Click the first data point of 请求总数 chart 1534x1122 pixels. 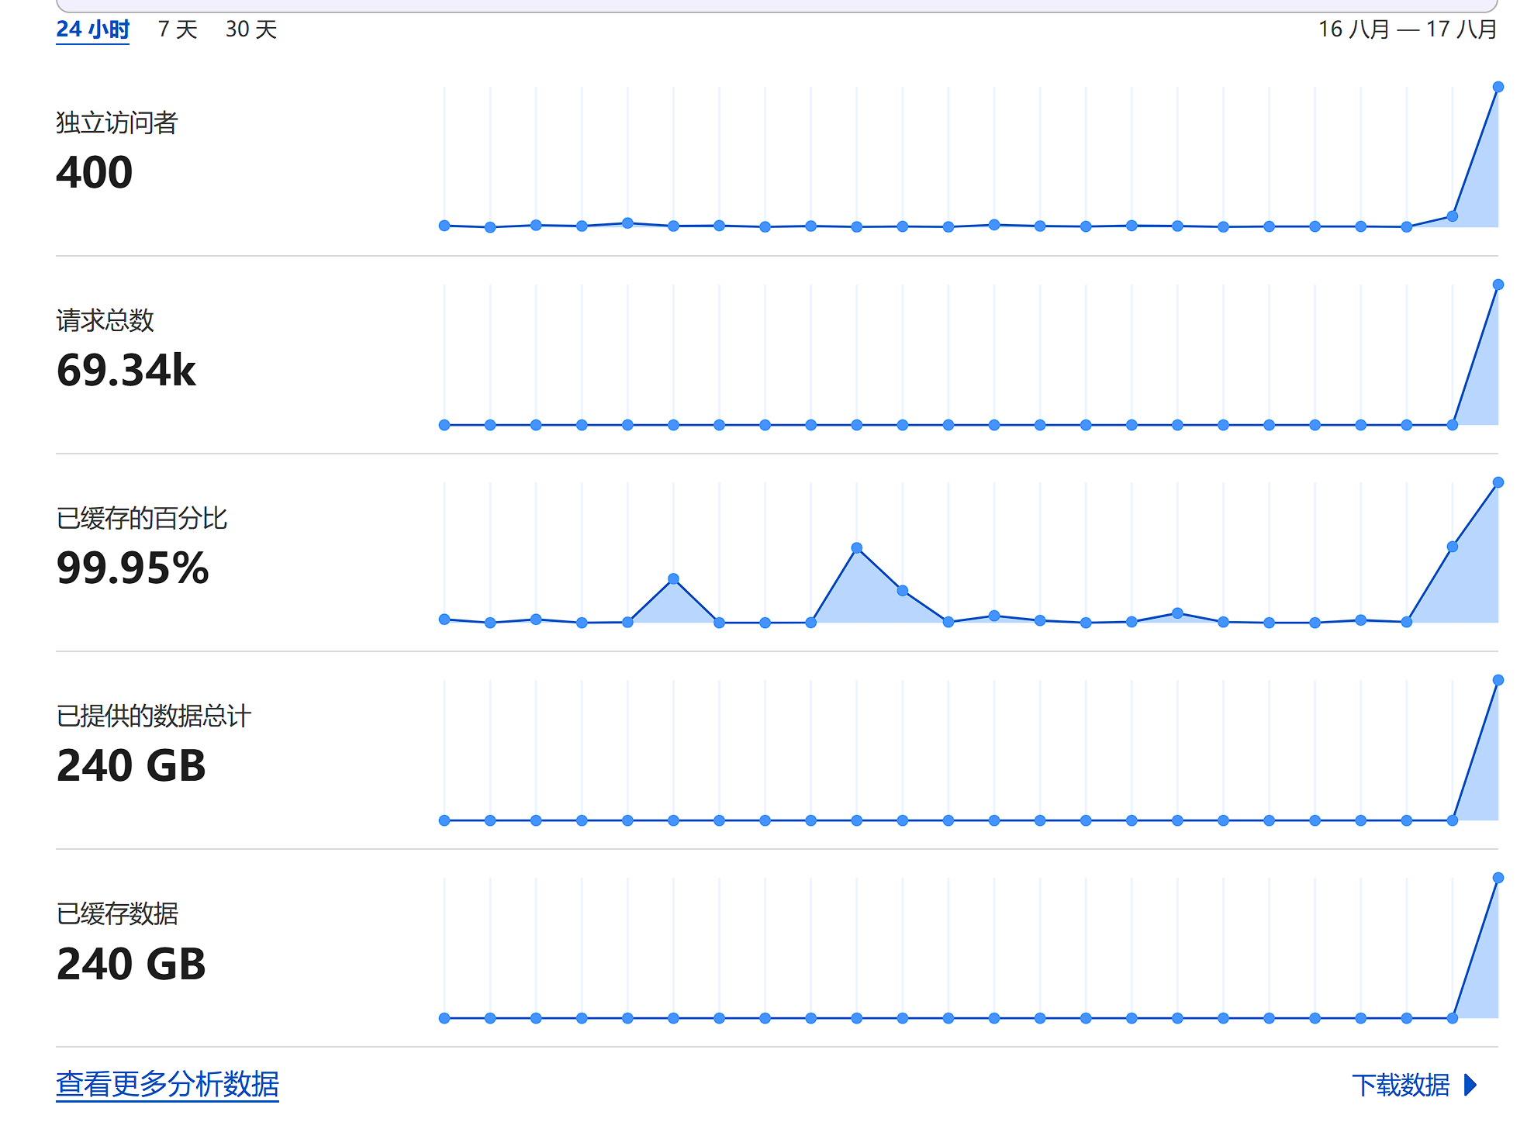tap(444, 425)
